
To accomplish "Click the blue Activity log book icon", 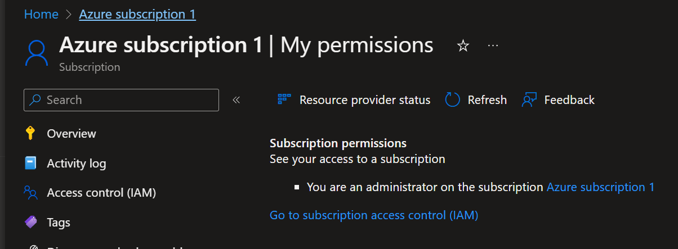I will pyautogui.click(x=30, y=164).
